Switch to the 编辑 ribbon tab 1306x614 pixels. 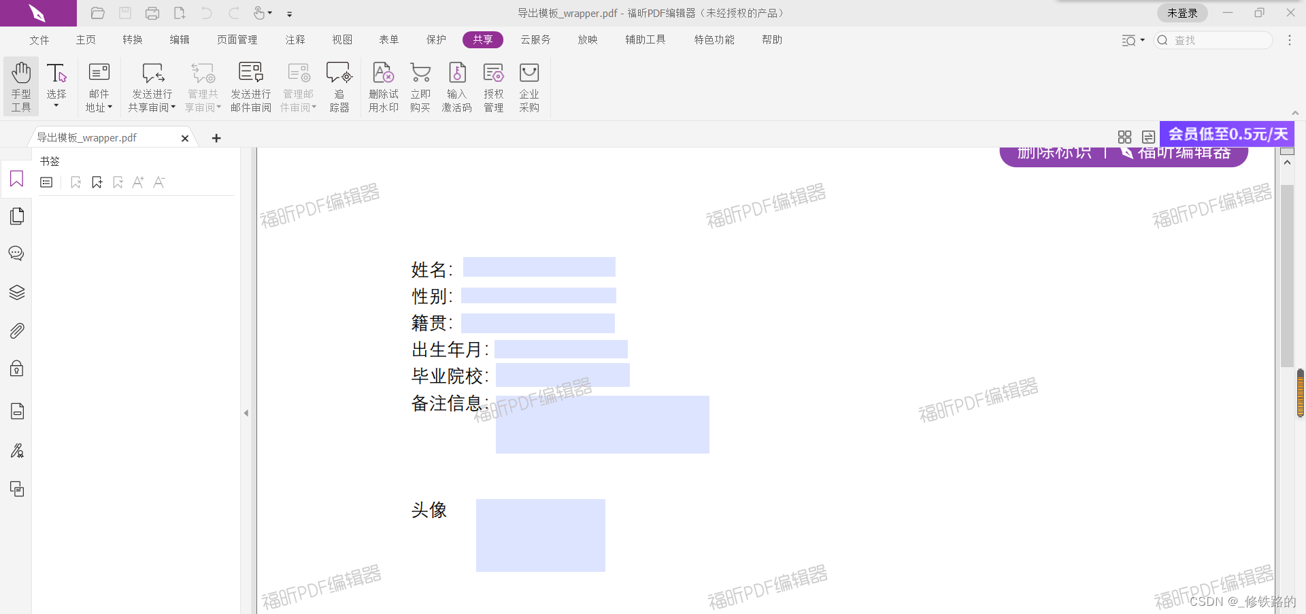pos(179,39)
